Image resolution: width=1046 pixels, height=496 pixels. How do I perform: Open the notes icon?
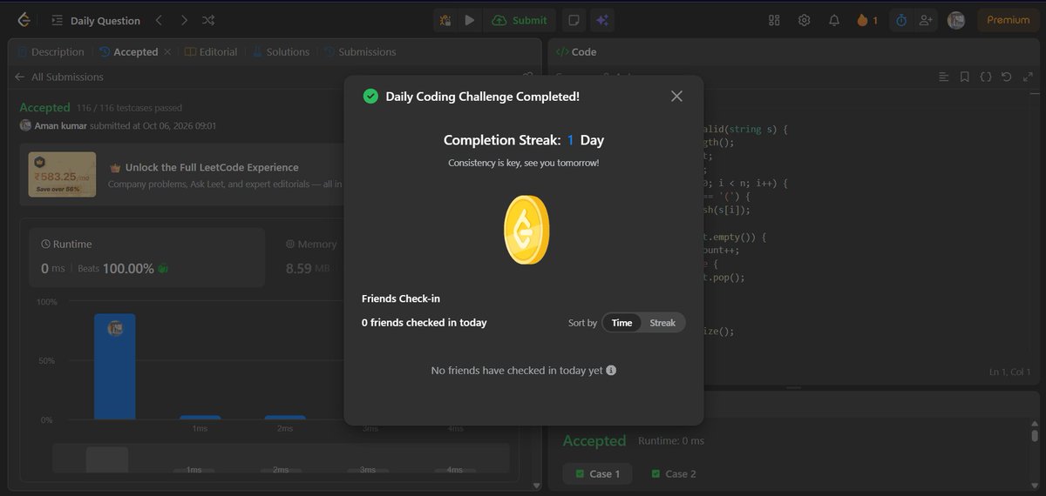tap(573, 20)
